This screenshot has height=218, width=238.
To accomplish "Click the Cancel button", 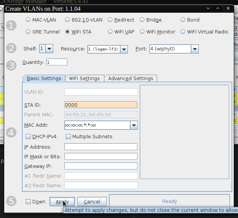I will click(x=92, y=202).
